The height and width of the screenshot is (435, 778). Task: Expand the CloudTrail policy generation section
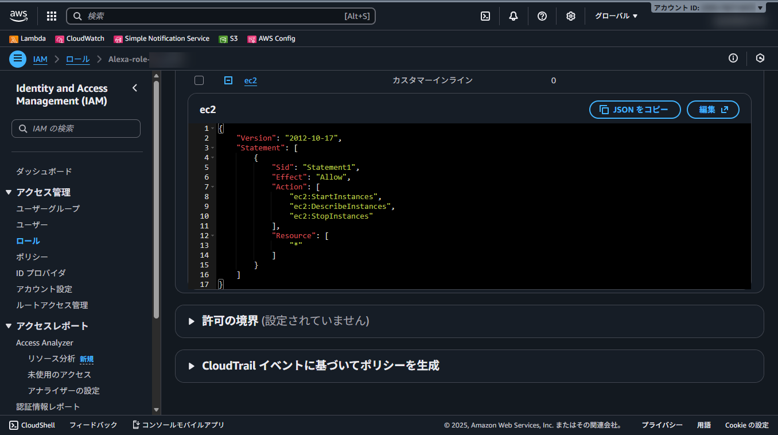coord(191,365)
